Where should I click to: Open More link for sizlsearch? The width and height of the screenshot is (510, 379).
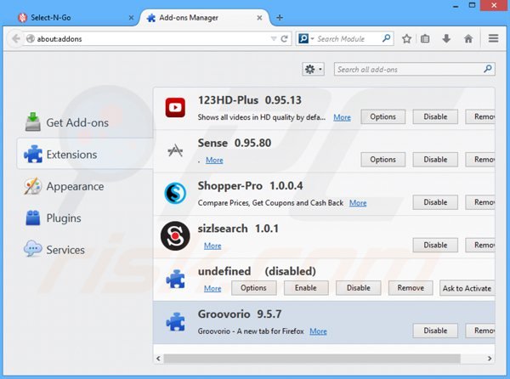(x=212, y=246)
